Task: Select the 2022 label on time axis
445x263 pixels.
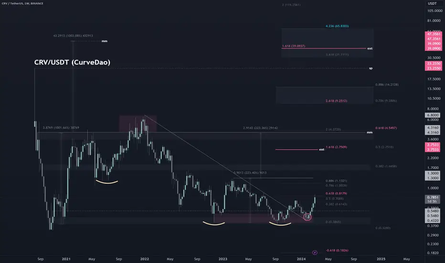Action: click(x=145, y=259)
